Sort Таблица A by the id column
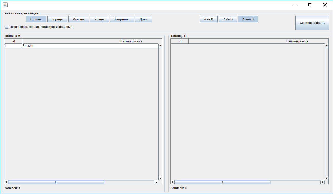Image resolution: width=333 pixels, height=194 pixels. [13, 41]
